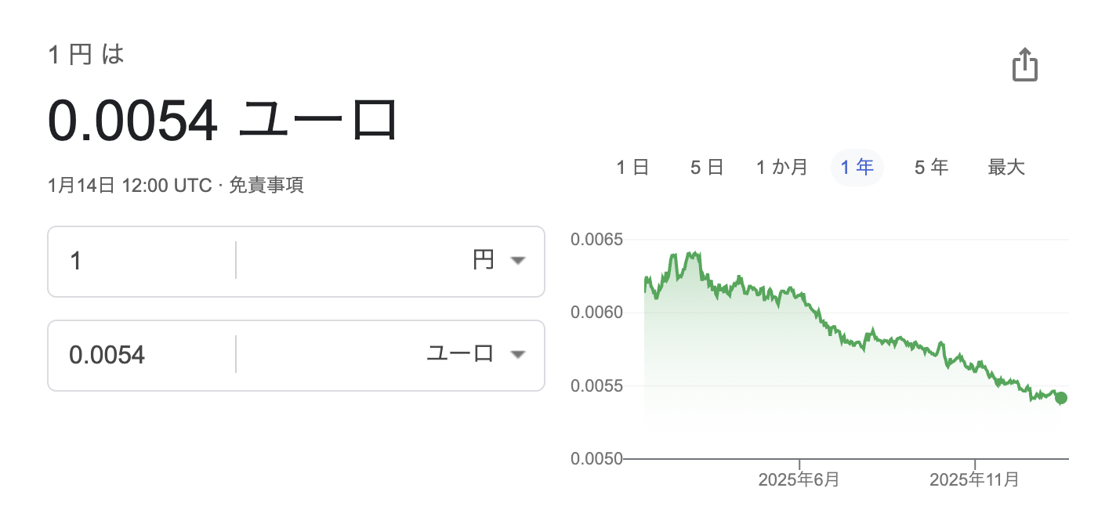This screenshot has width=1116, height=517.
Task: Click the large 0.0054 ユーロ result heading
Action: 223,121
